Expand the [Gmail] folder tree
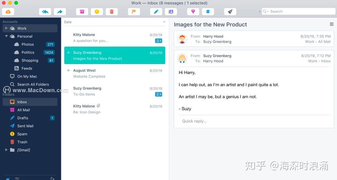The width and height of the screenshot is (337, 180). tap(6, 150)
